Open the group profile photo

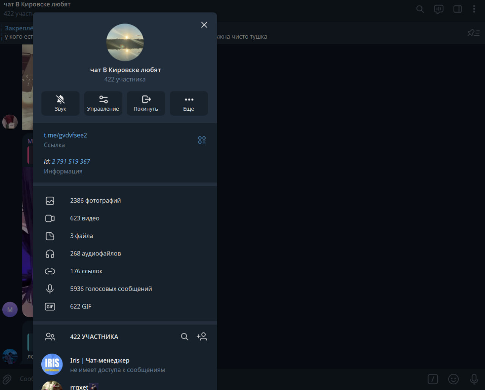click(x=125, y=42)
